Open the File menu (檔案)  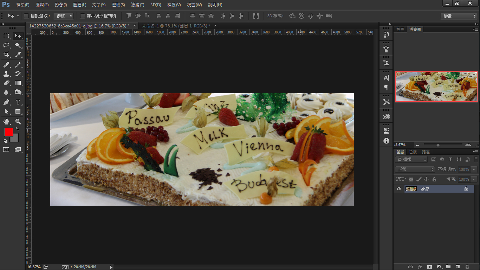23,5
